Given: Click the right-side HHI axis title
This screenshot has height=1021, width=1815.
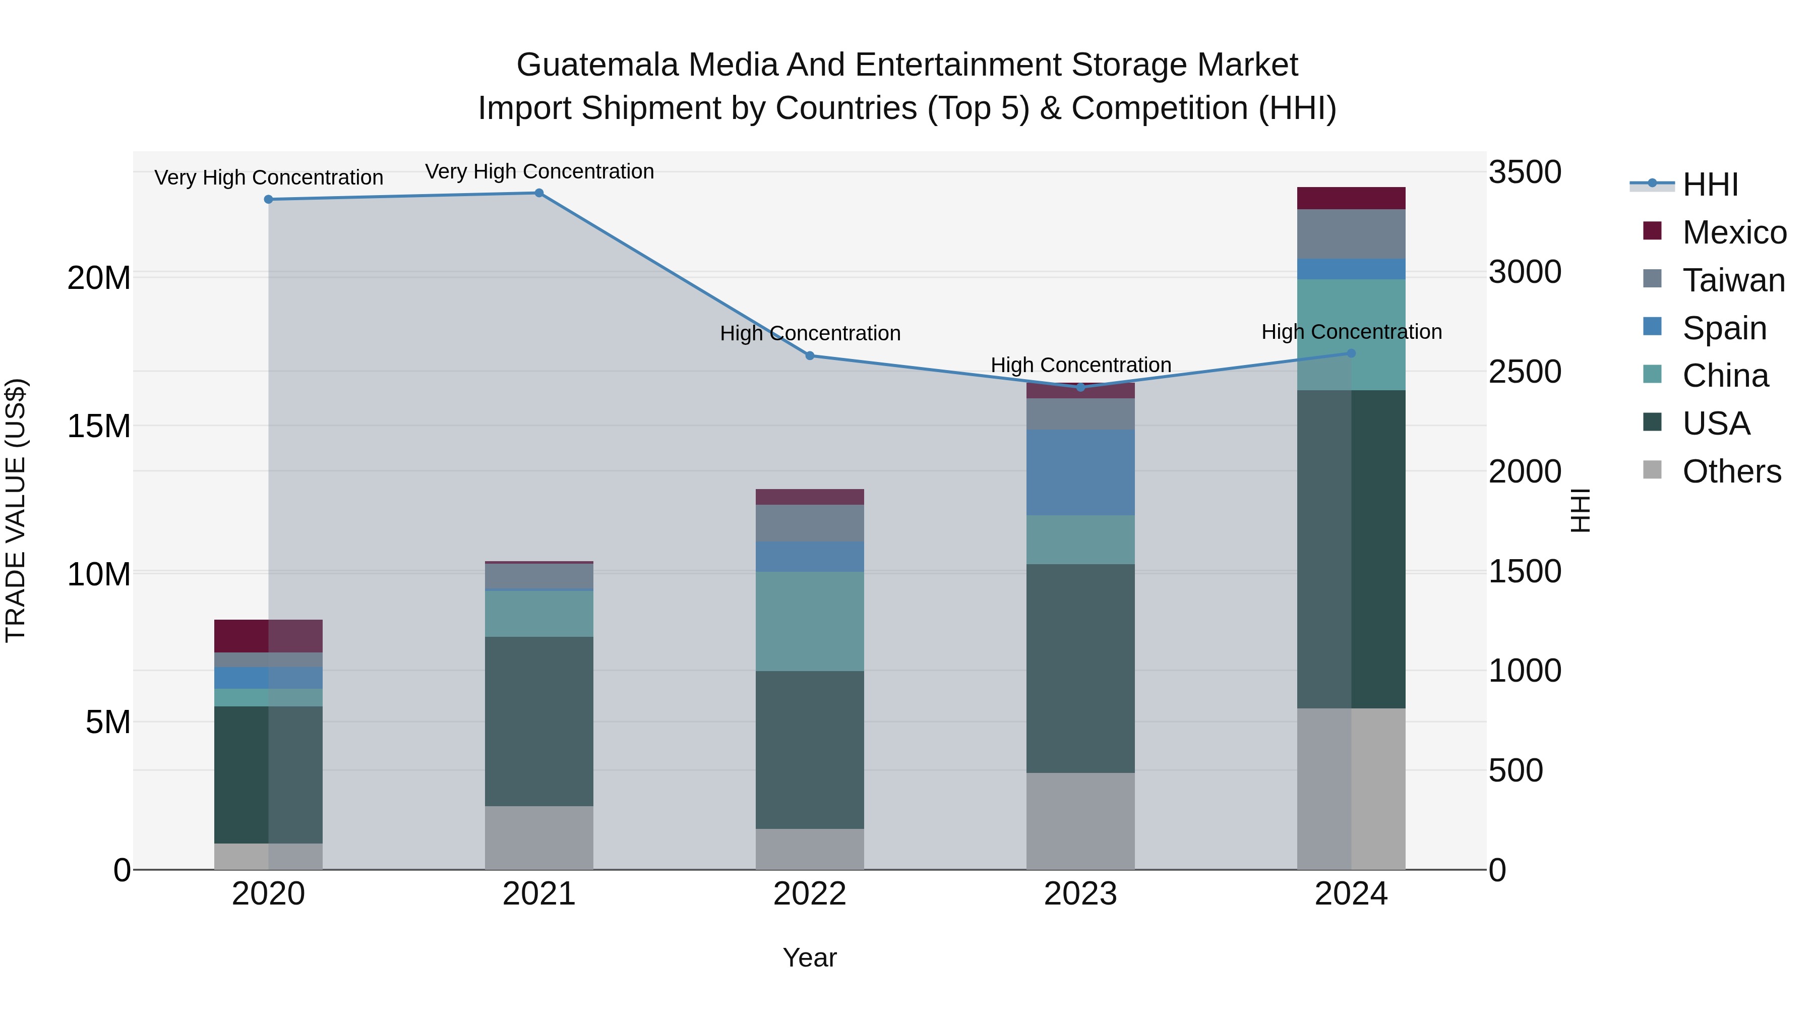Looking at the screenshot, I should point(1581,510).
